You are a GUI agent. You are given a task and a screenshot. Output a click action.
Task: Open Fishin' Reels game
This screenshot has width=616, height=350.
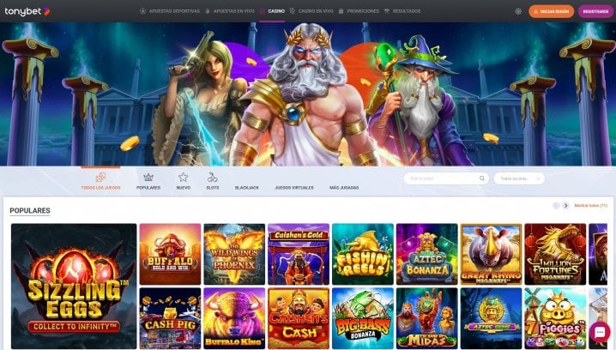363,254
